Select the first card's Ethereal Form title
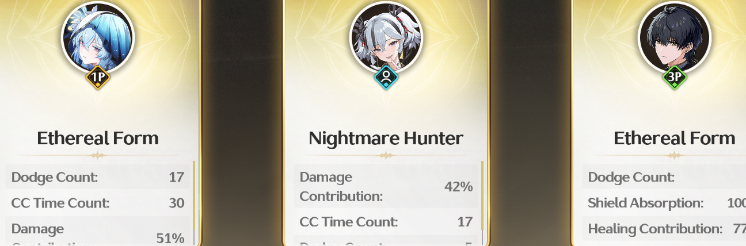Screen dimensions: 746x246 pos(98,138)
